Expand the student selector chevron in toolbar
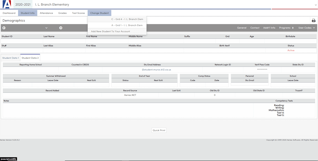318x161 pixels. (46, 28)
